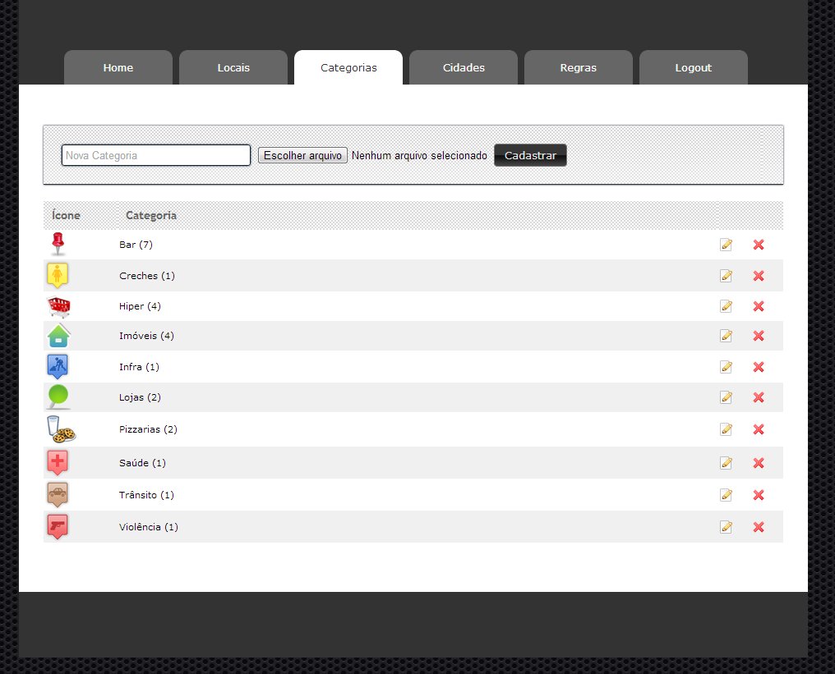
Task: Click the 'Violência (1)' category text
Action: 149,527
